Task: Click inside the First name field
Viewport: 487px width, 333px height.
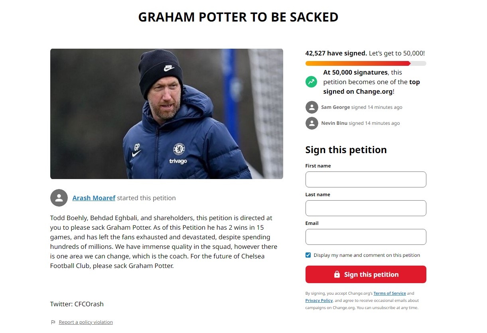Action: (365, 179)
